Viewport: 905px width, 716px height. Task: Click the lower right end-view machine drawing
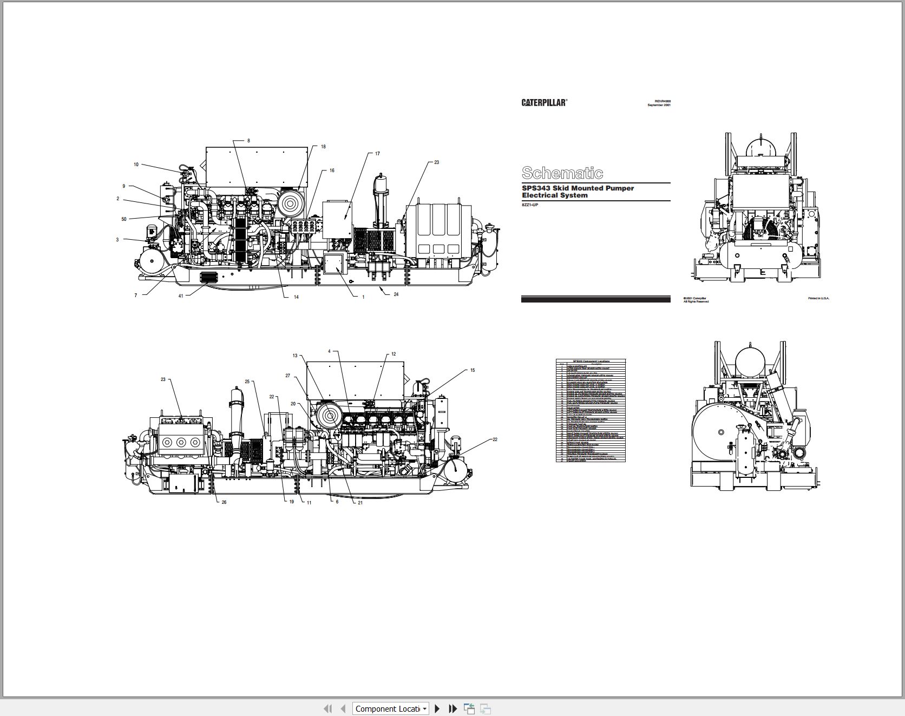pos(757,415)
